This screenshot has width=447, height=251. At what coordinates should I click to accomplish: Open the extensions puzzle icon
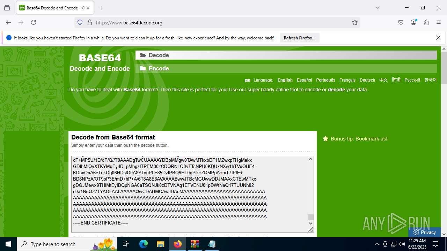426,22
